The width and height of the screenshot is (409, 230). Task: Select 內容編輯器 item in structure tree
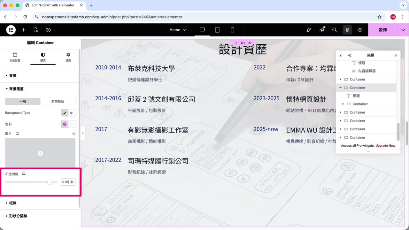367,71
